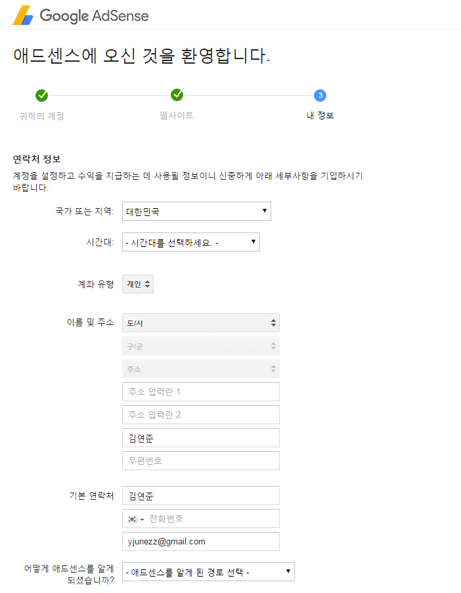The image size is (461, 593).
Task: Click the green checkmark above 웹사이트
Action: pyautogui.click(x=177, y=95)
